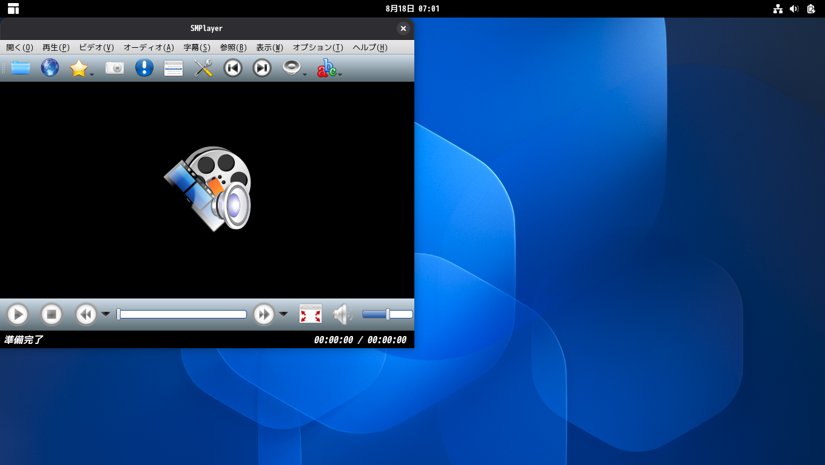825x465 pixels.
Task: Open the オーディオ(A) menu
Action: click(x=149, y=47)
